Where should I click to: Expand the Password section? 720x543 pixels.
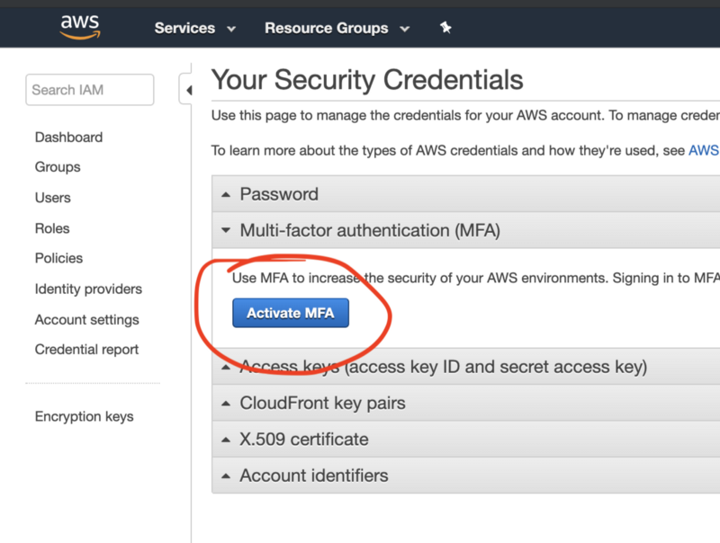(x=279, y=193)
